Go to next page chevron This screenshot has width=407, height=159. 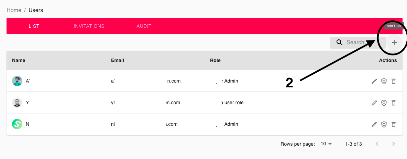coord(394,144)
